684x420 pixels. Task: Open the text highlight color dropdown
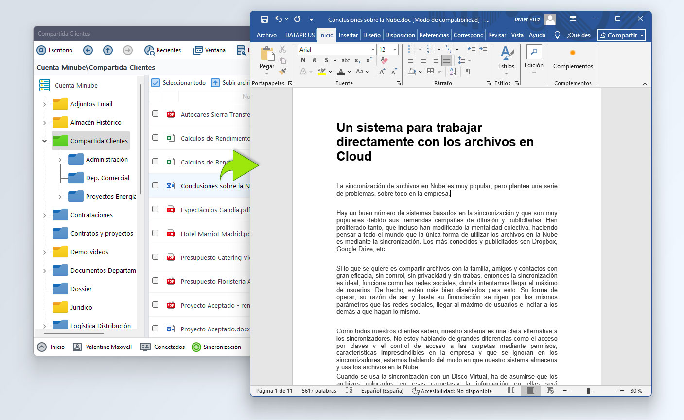331,72
